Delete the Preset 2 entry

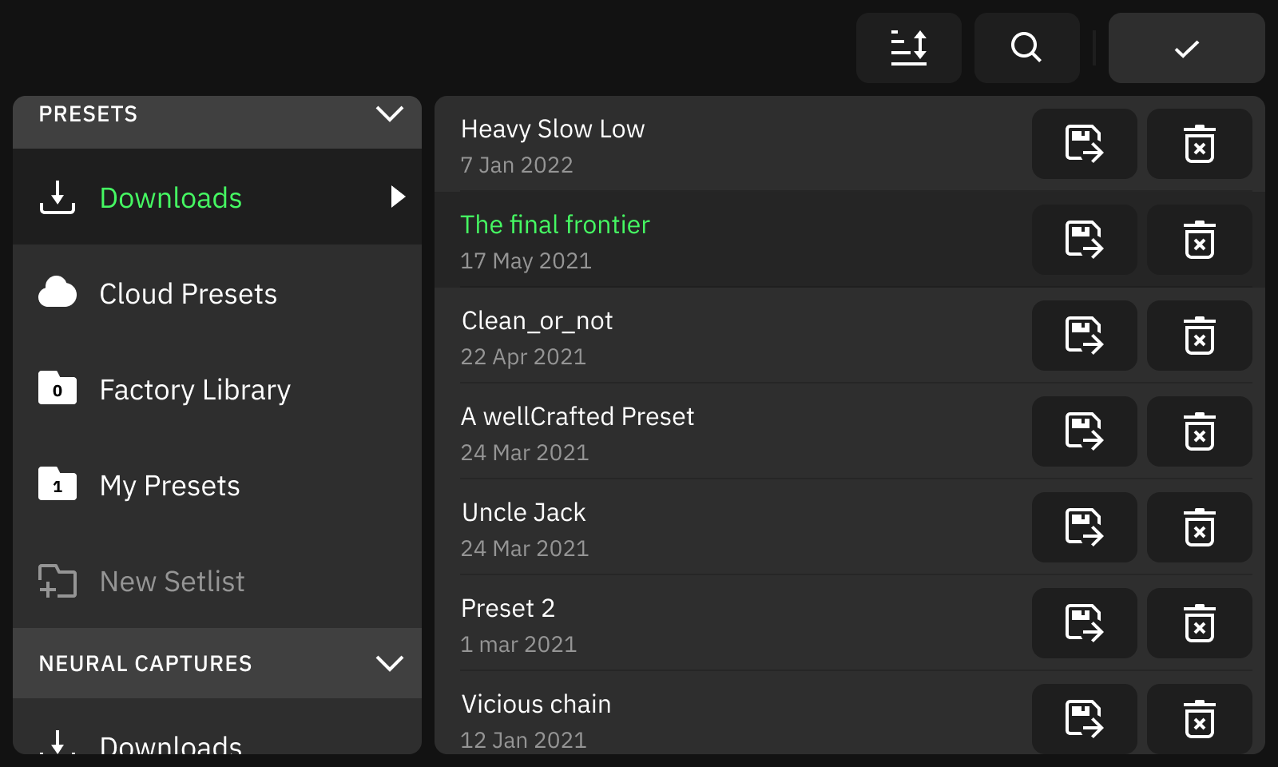click(x=1199, y=623)
